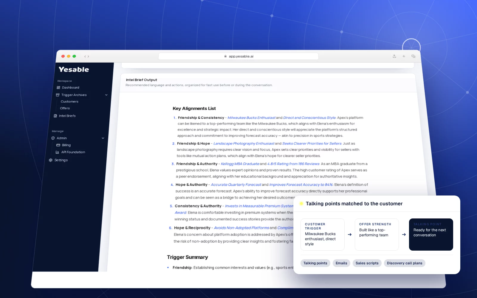The height and width of the screenshot is (298, 477).
Task: Click the Intel Briefs document icon
Action: 55,116
